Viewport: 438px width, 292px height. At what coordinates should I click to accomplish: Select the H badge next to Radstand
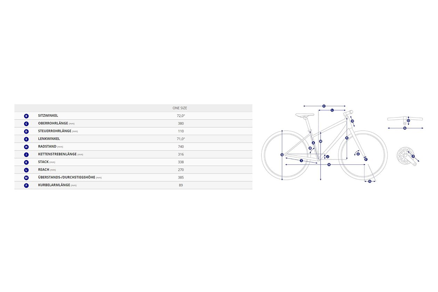coord(26,147)
